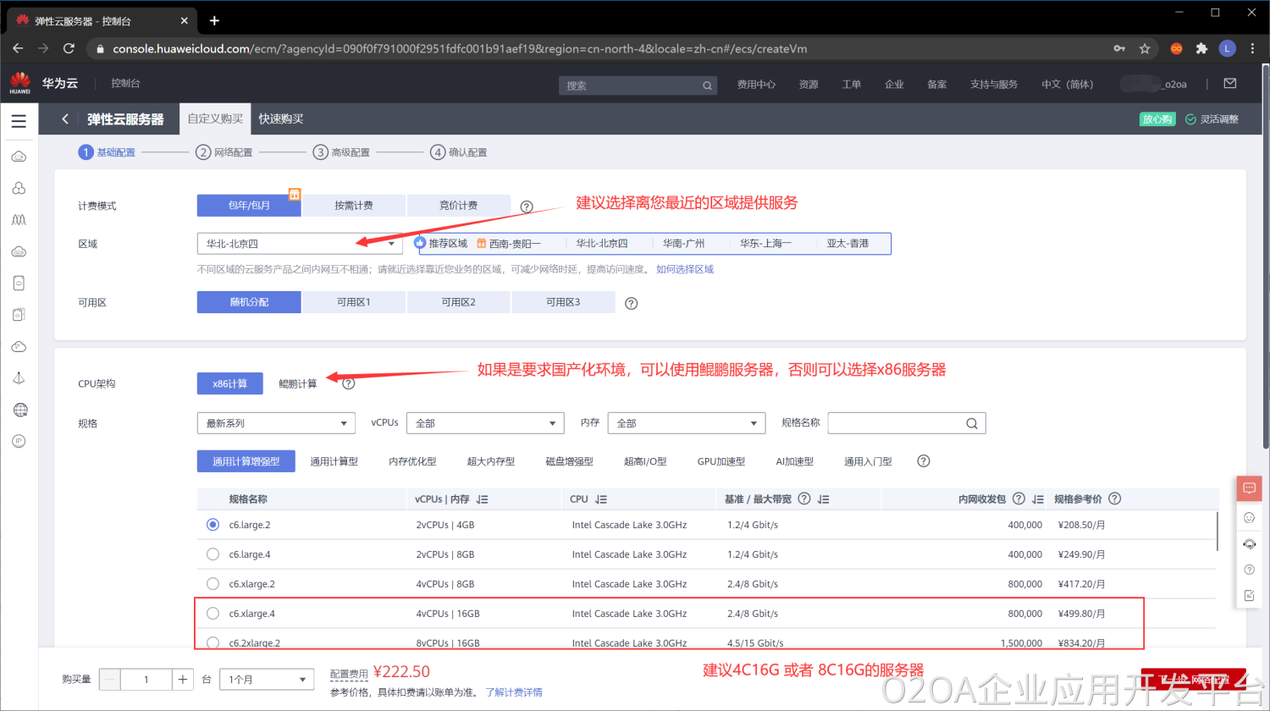Sort by CPU column icon
This screenshot has height=711, width=1270.
[601, 499]
